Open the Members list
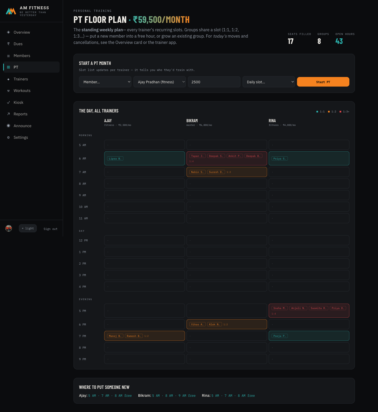Viewport: 378px width, 412px height. [x=31, y=56]
